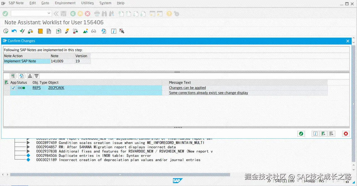Open the Edit menu
Screen dimensions: 357x186
point(33,3)
